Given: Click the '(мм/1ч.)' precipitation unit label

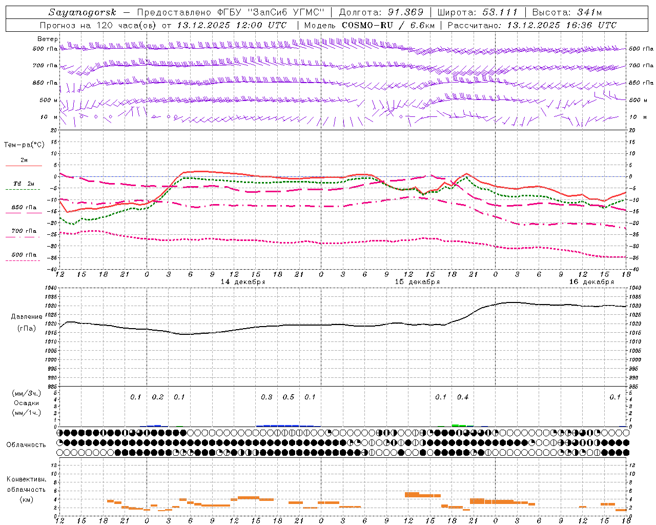Looking at the screenshot, I should coord(27,413).
